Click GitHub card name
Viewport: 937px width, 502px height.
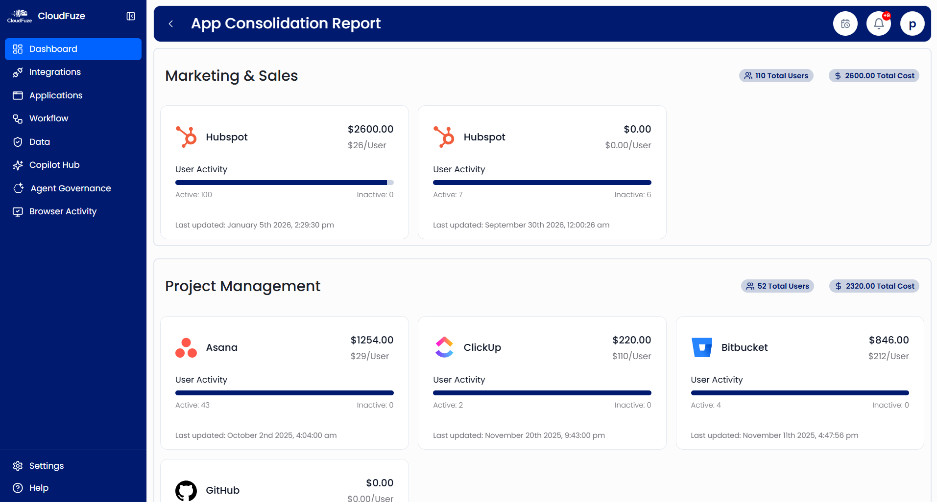223,490
